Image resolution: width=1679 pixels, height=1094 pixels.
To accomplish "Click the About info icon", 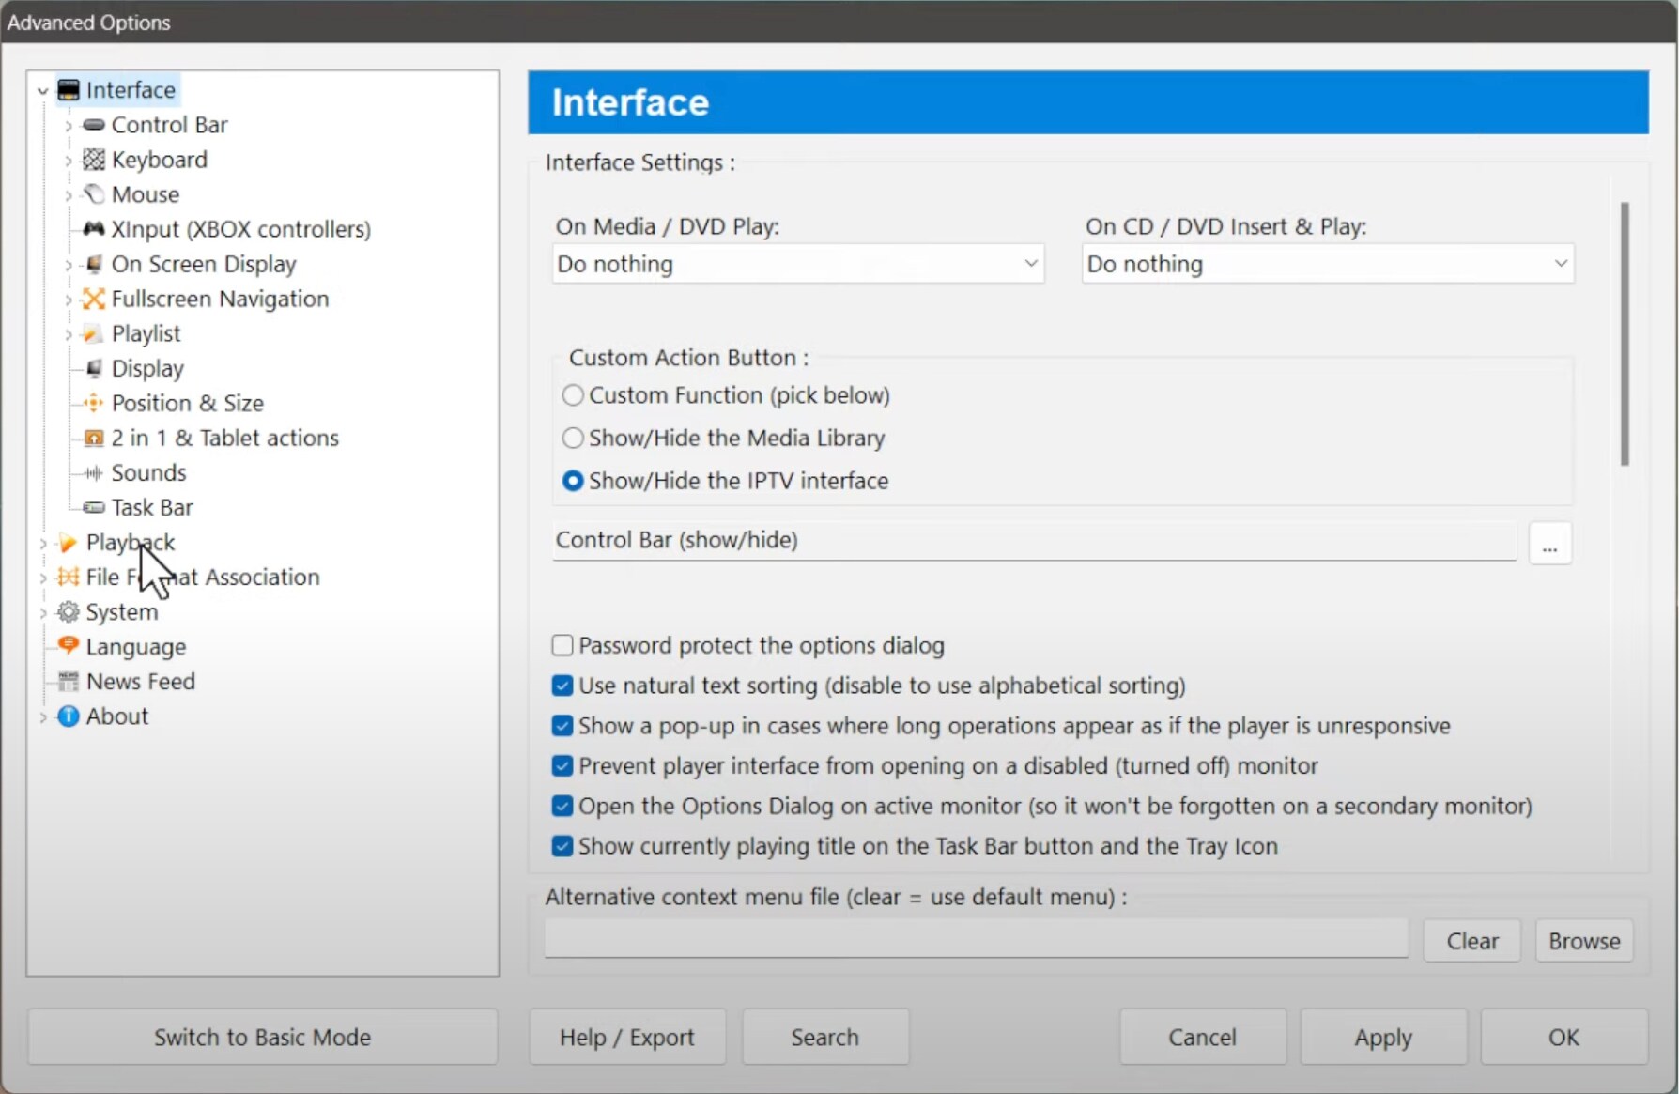I will click(68, 716).
